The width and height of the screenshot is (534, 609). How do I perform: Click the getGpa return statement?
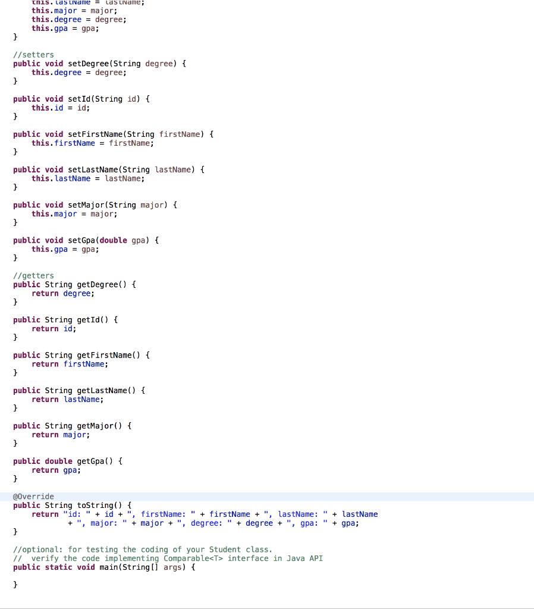59,470
